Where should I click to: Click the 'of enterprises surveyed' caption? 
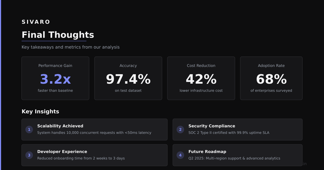pyautogui.click(x=271, y=91)
